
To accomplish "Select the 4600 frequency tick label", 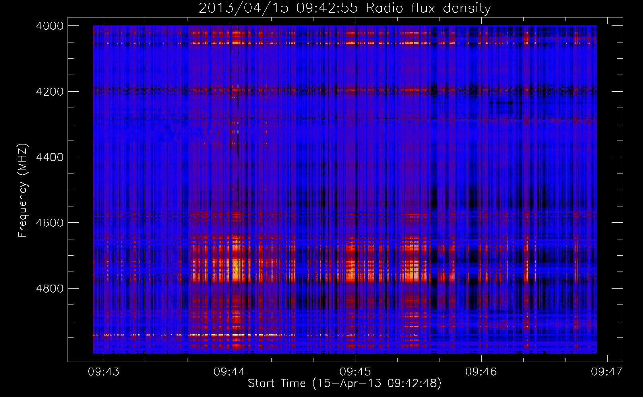I will tap(50, 223).
